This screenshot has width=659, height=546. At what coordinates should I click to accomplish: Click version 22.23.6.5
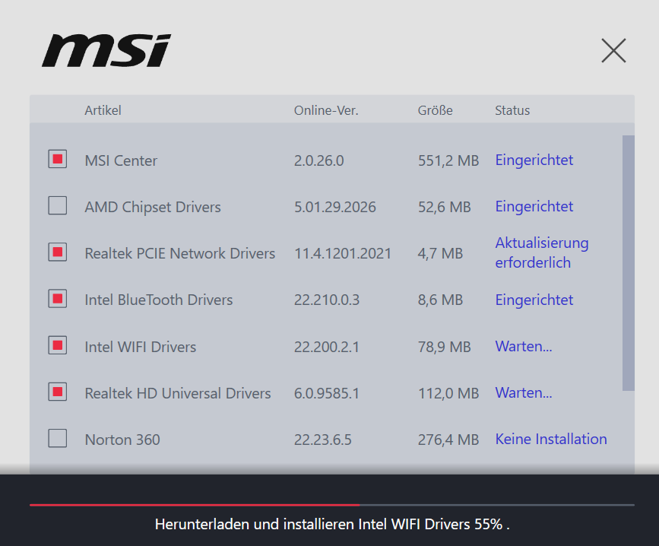[x=323, y=440]
